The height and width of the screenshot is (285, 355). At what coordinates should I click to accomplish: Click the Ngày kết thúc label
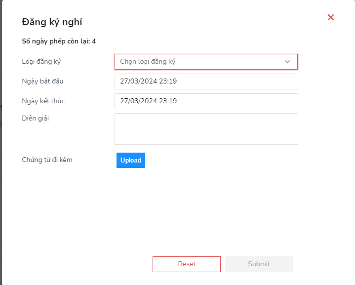point(43,101)
